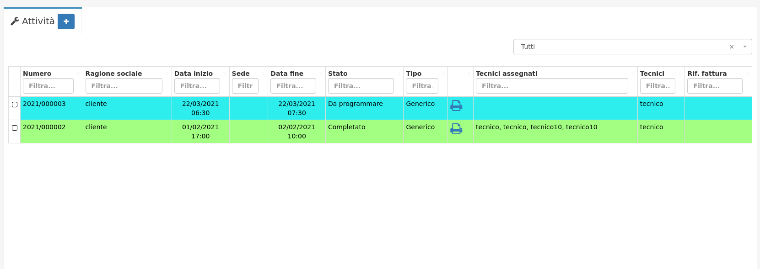
Task: Focus the Rif. fattura filter field
Action: click(x=715, y=86)
